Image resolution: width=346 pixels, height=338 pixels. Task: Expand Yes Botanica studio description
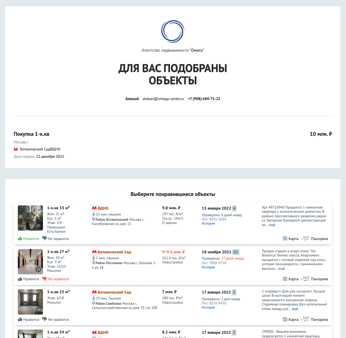coord(281,269)
